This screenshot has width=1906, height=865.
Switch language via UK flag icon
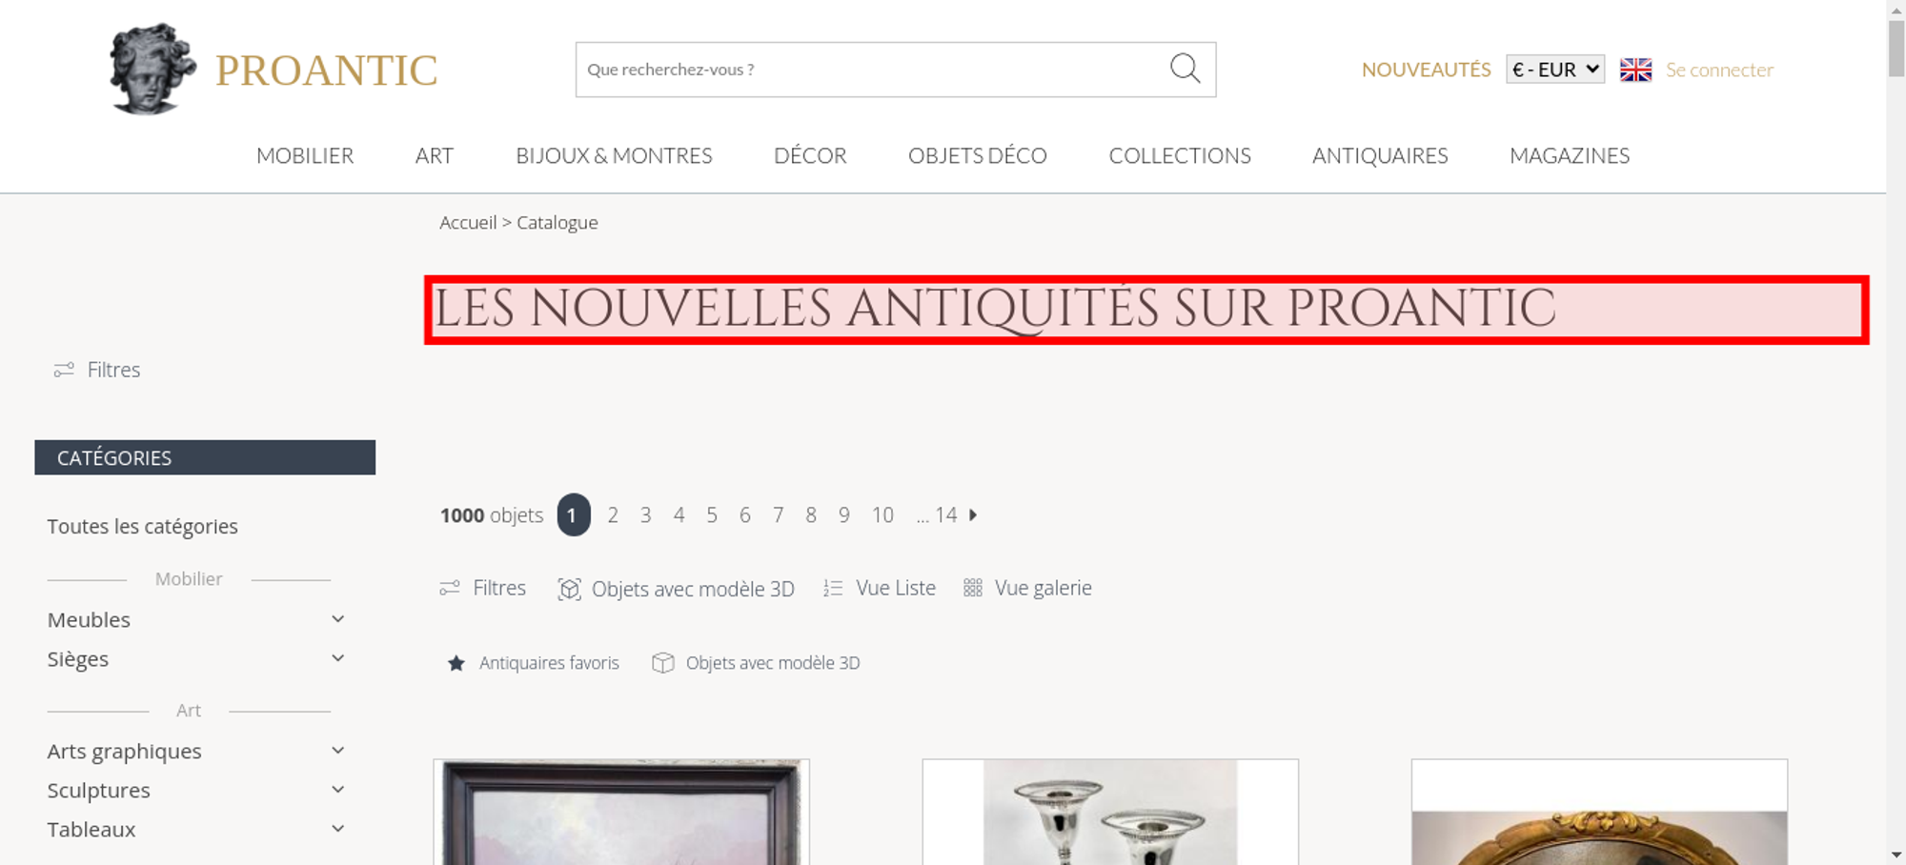pos(1635,70)
